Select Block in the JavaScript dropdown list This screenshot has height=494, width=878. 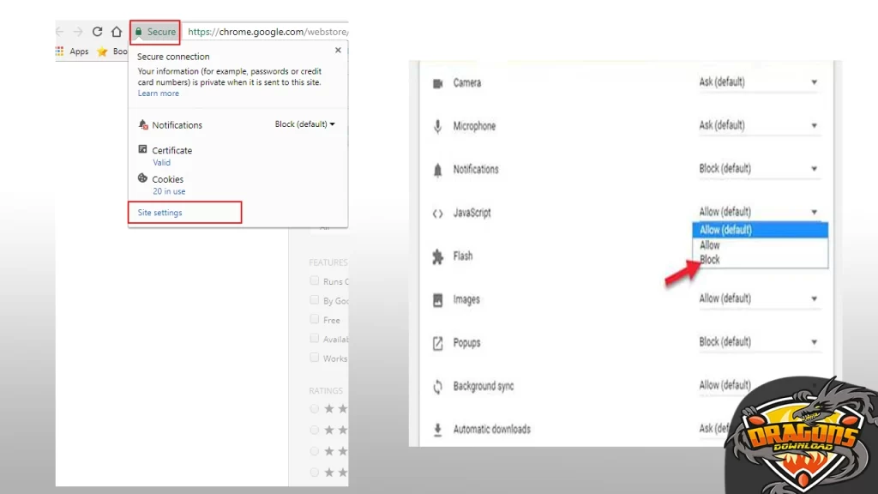pyautogui.click(x=710, y=259)
